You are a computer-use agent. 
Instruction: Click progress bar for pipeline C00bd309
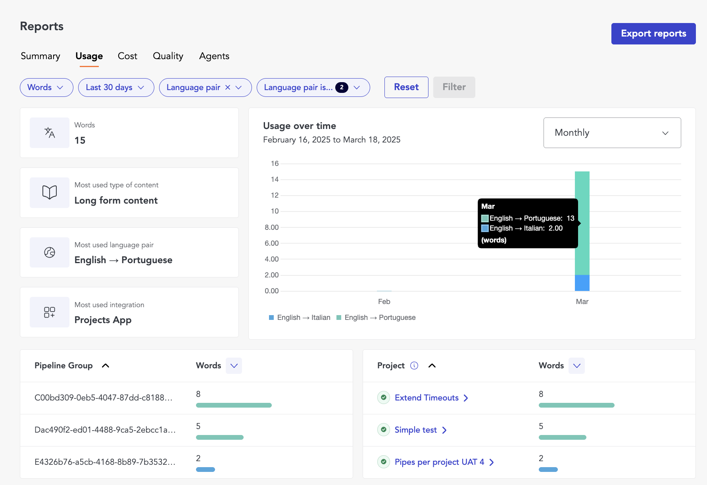pos(234,405)
